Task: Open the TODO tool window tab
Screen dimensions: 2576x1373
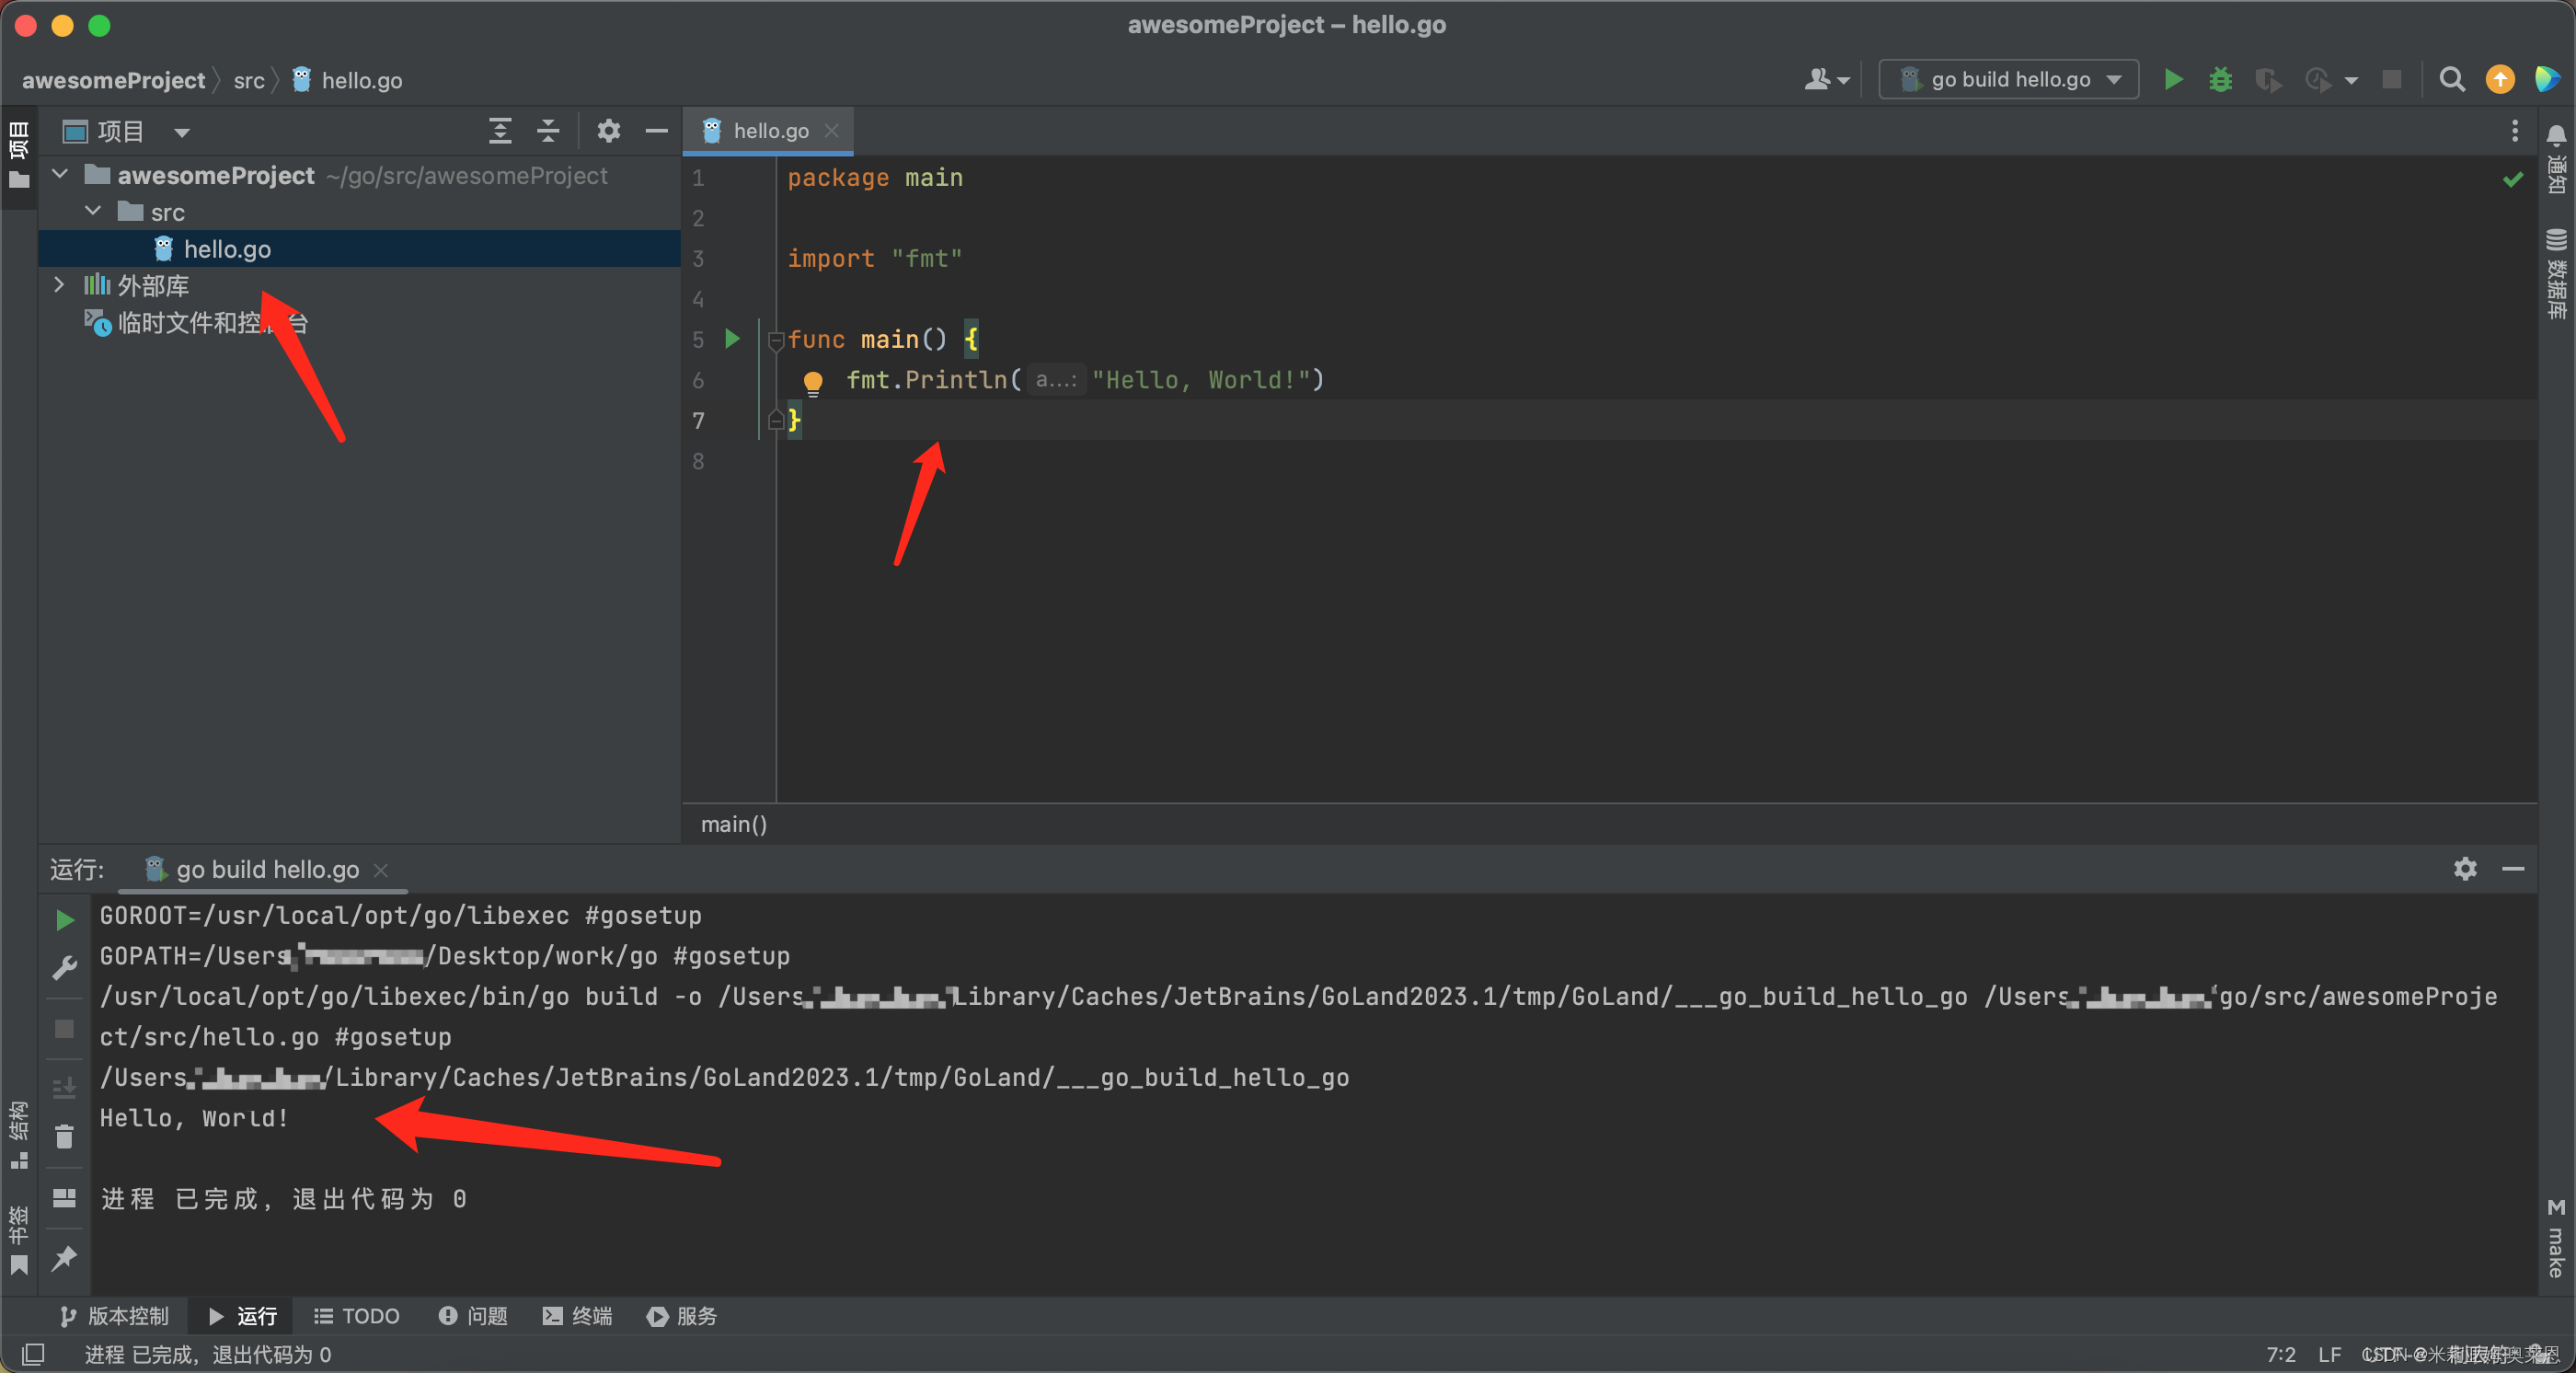Action: [357, 1316]
